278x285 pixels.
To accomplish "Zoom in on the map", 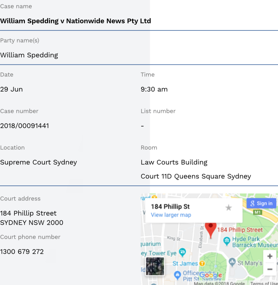I will [270, 256].
